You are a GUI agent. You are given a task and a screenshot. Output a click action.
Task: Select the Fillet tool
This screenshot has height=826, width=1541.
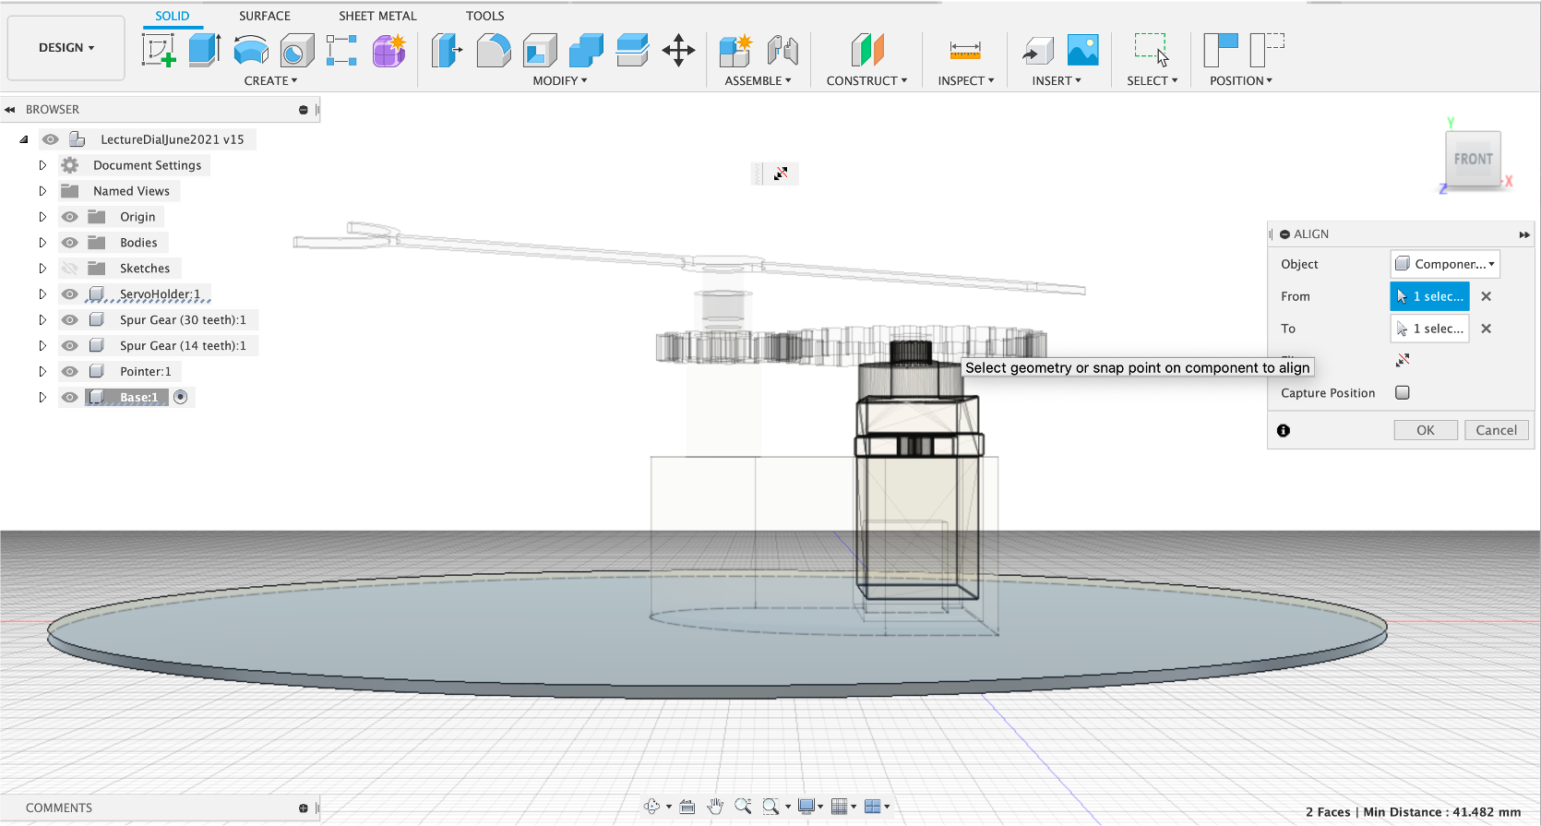tap(494, 50)
